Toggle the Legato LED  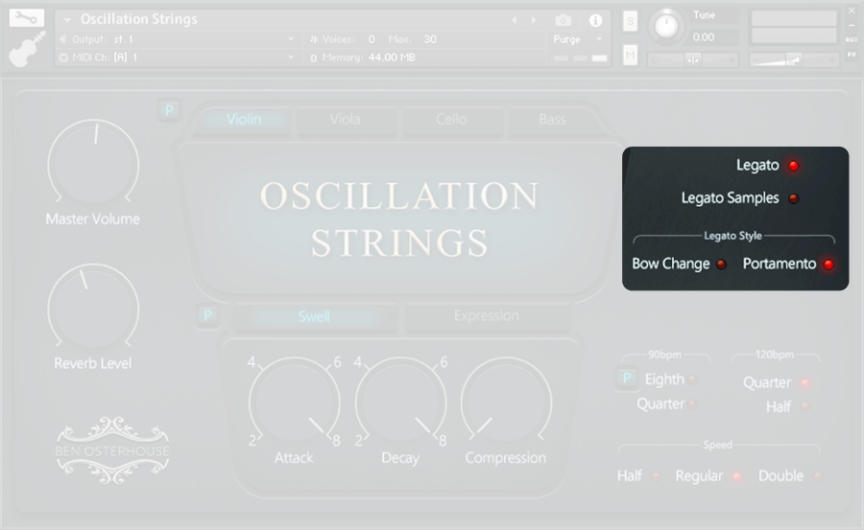(794, 166)
